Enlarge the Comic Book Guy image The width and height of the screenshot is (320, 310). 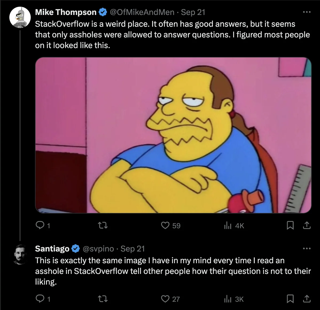173,135
